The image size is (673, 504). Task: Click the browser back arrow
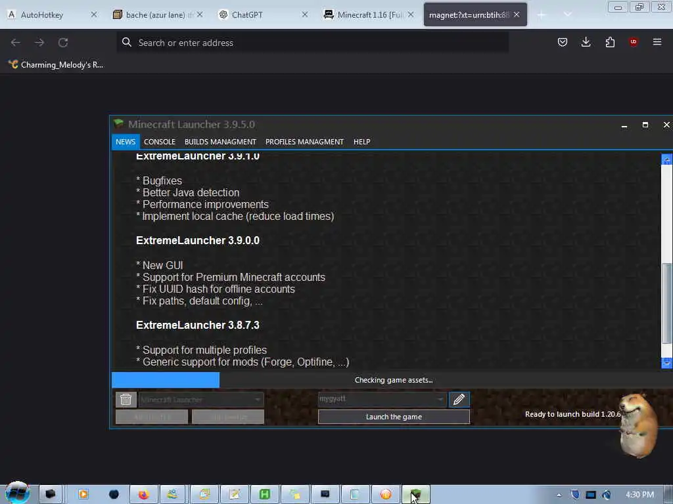[16, 43]
